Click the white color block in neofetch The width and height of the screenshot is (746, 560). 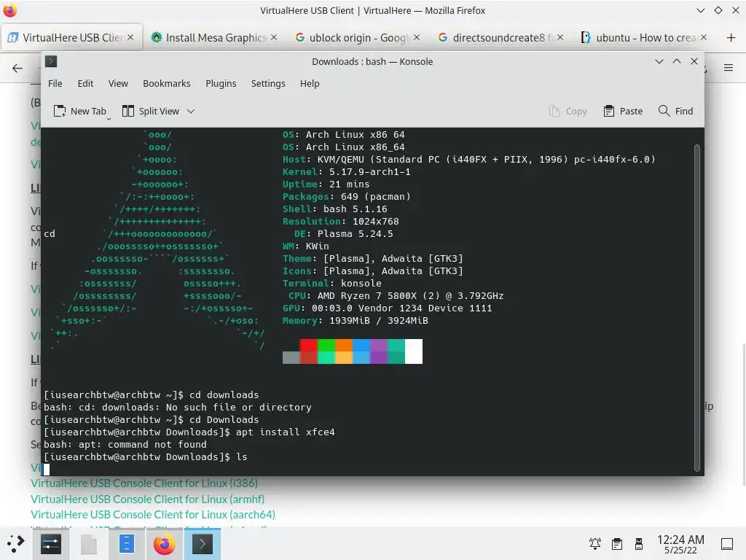[414, 351]
